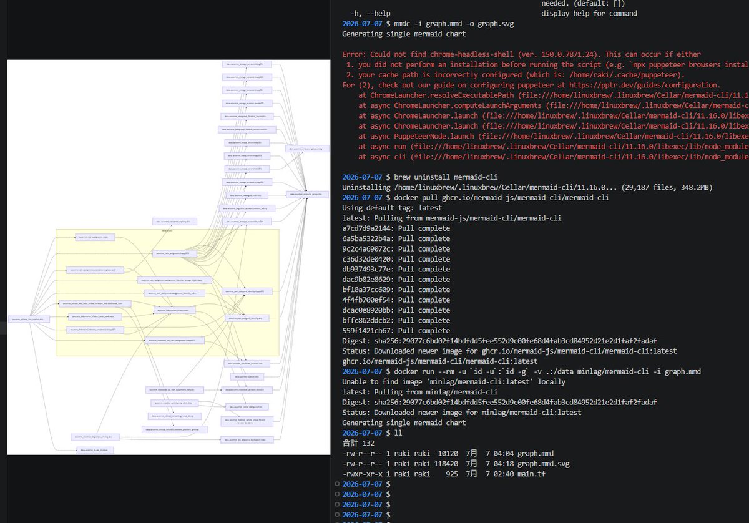Click the '559f1421cb67: Pull complete' line

point(396,331)
